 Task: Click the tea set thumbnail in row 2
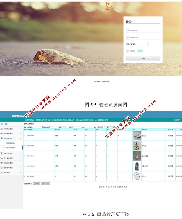(x=137, y=146)
